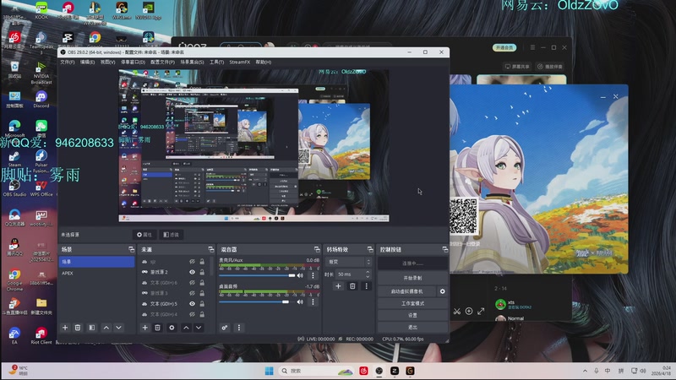Image resolution: width=676 pixels, height=380 pixels.
Task: Add a new source with the plus icon in the Sources (来源) panel
Action: (x=145, y=328)
